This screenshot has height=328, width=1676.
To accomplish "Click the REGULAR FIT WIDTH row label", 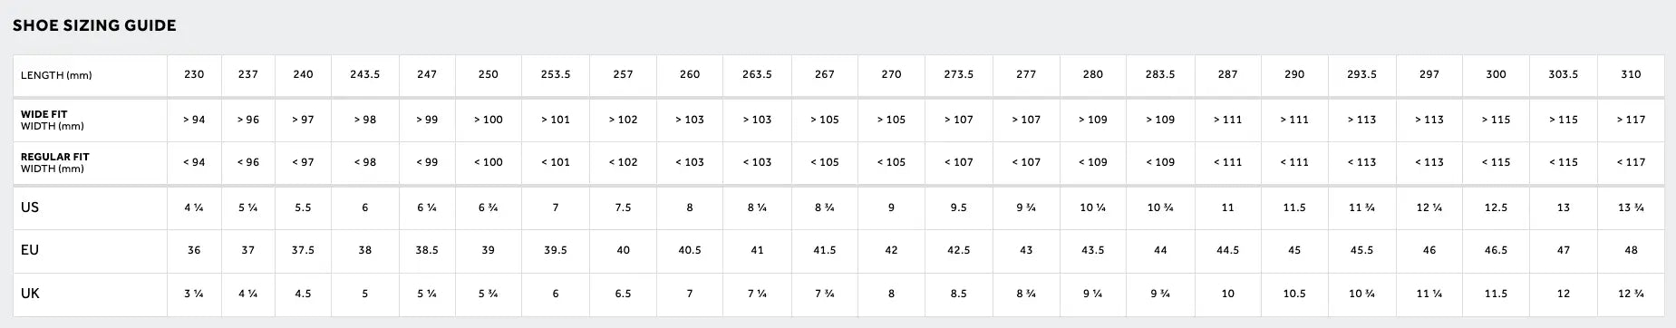I will tap(55, 162).
